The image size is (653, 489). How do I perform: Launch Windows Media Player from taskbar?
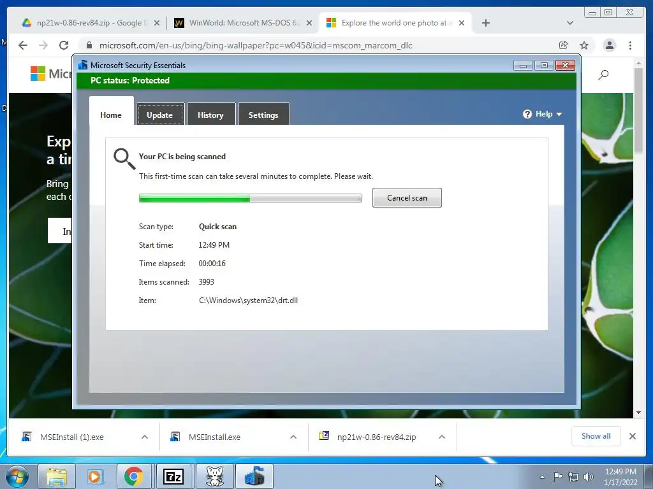pos(94,476)
